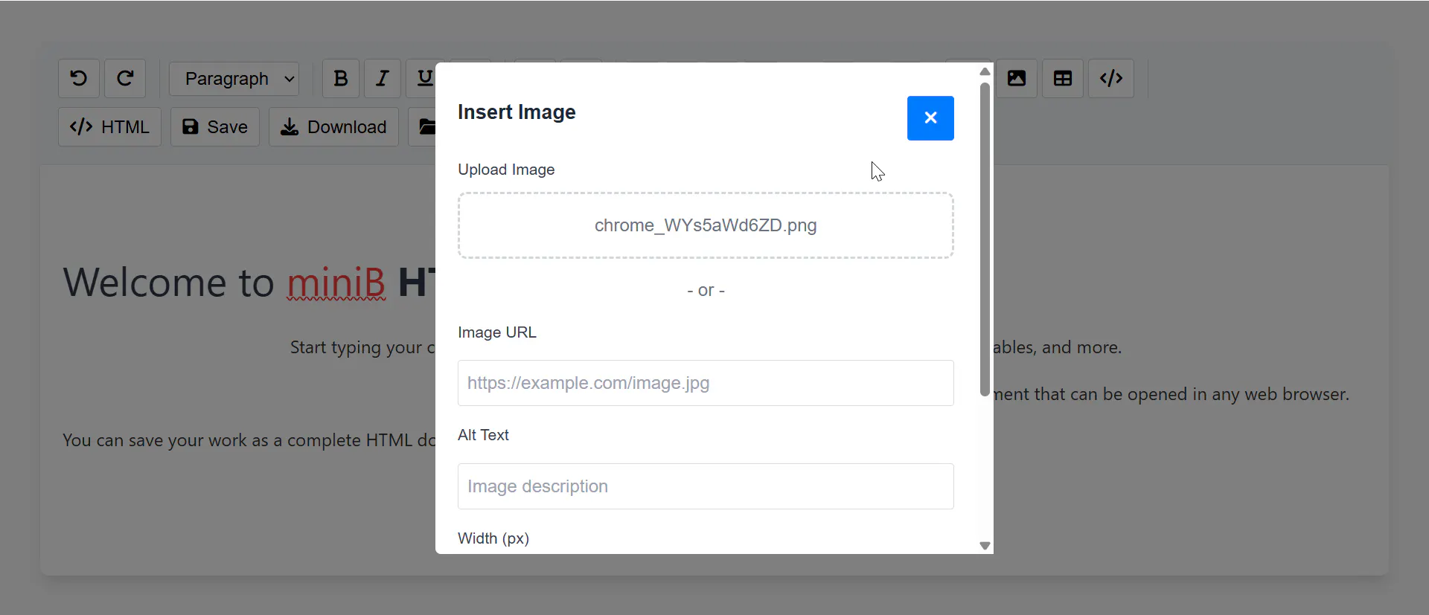Click the 'Width (px)' label
1429x615 pixels.
pyautogui.click(x=493, y=538)
